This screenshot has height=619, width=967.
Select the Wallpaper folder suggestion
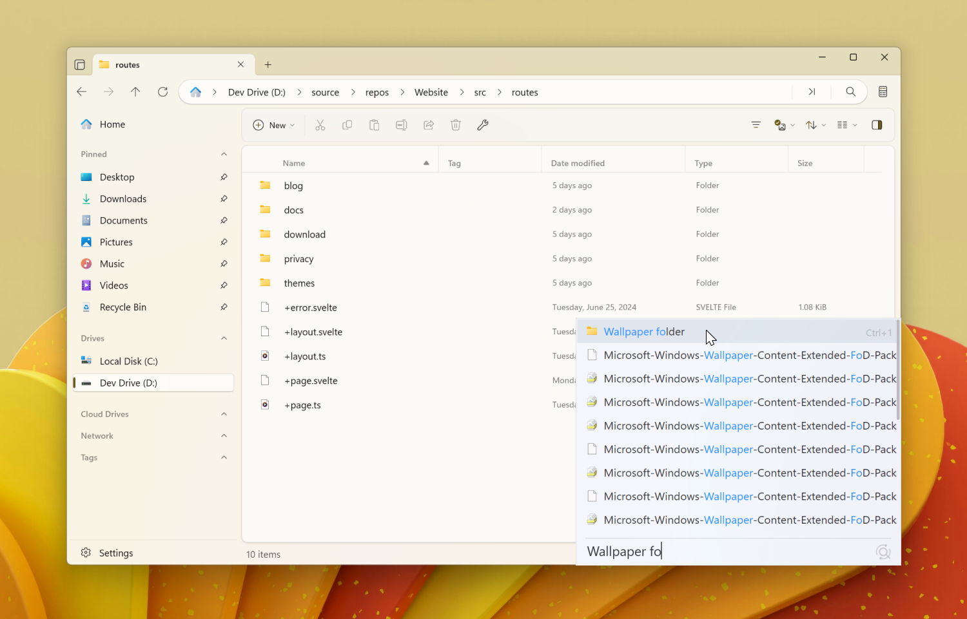[x=644, y=331]
